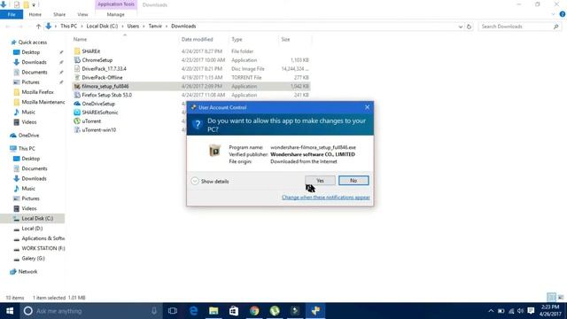Click 'Tanvir' in address breadcrumb
This screenshot has height=319, width=567.
[155, 26]
